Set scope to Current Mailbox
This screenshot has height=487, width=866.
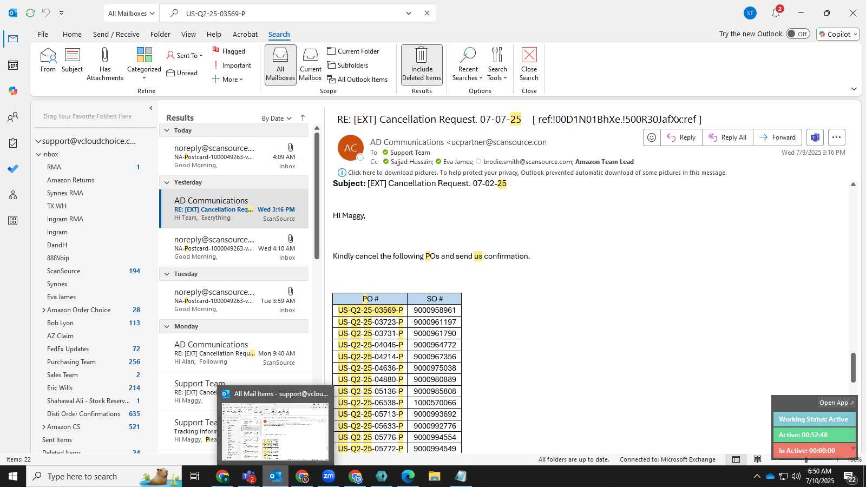tap(310, 64)
